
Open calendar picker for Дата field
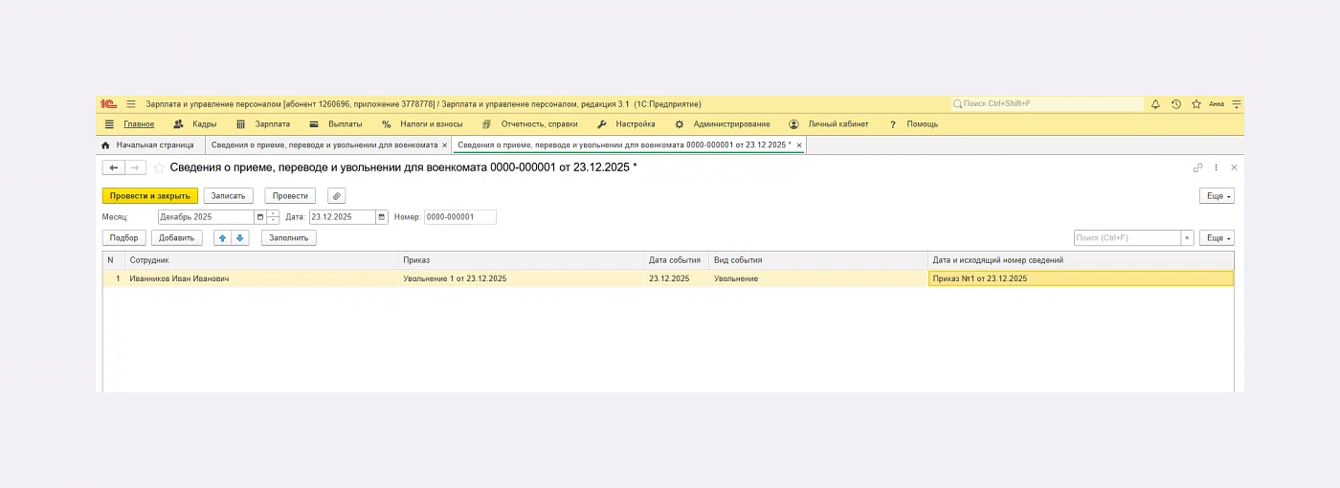(x=382, y=217)
